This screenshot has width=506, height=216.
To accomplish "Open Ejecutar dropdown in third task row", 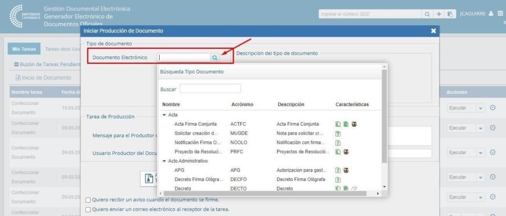I will pyautogui.click(x=481, y=152).
